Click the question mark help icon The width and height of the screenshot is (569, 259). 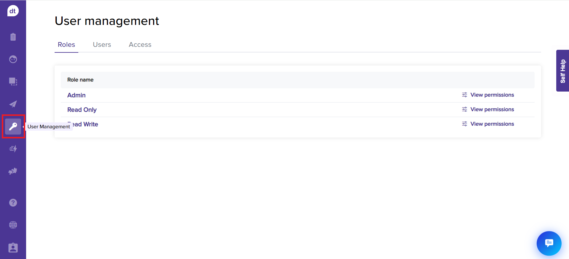[x=13, y=202]
